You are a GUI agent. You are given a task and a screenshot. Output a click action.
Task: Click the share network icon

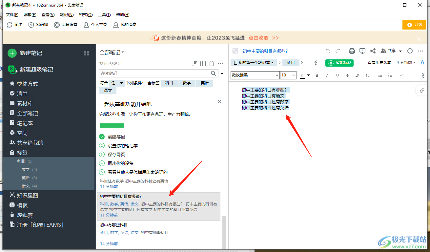coord(373,51)
